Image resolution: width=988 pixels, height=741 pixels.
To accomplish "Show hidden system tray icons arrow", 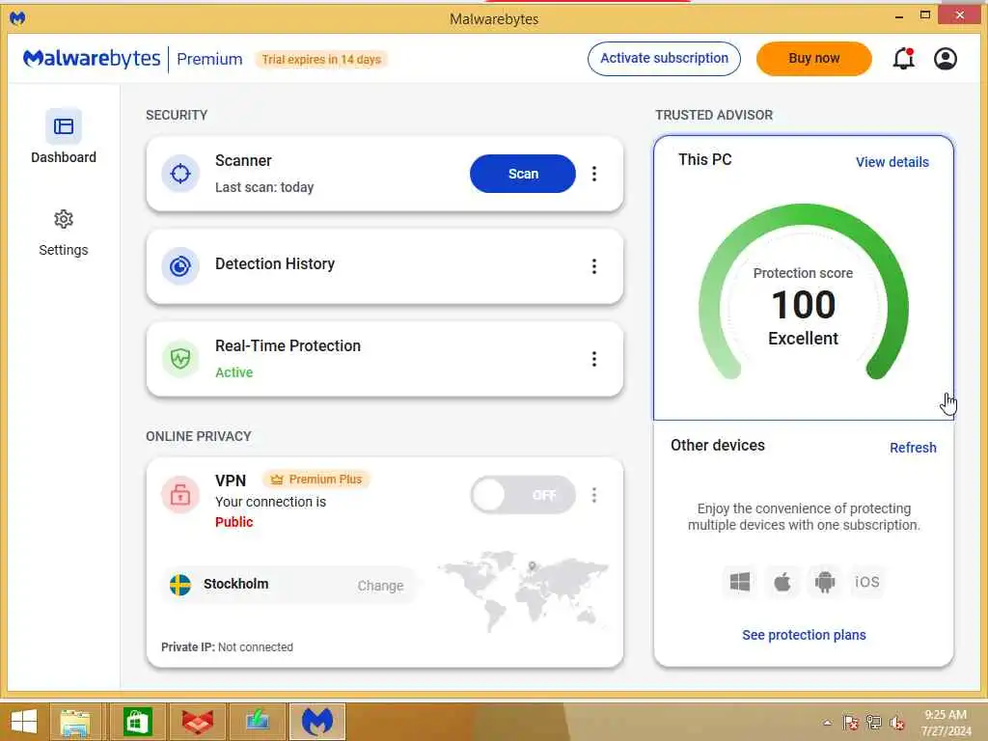I will [x=827, y=723].
